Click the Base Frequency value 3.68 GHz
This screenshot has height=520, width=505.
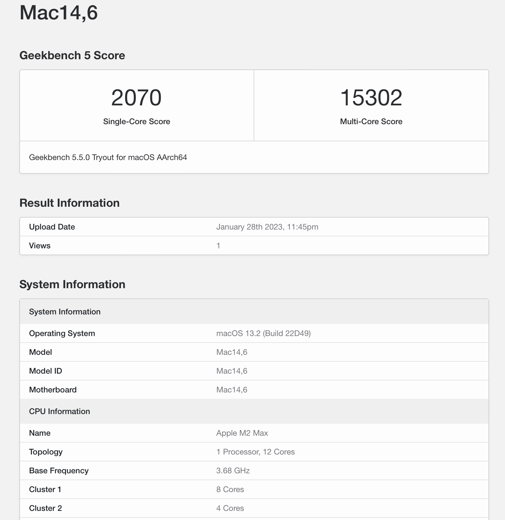[x=233, y=470]
